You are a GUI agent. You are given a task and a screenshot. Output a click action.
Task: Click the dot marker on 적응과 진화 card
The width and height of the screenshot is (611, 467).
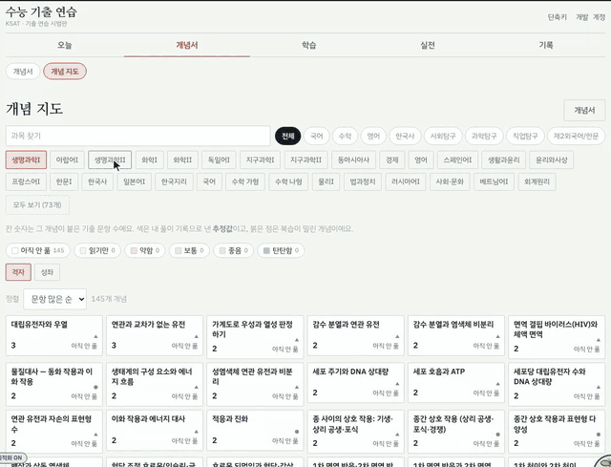(297, 432)
